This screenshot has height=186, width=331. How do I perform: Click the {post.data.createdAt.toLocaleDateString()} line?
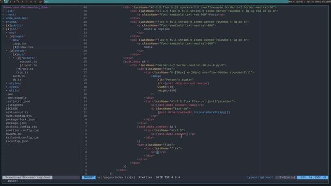pos(194,112)
